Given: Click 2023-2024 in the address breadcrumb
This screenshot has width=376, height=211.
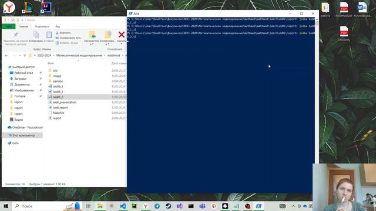Looking at the screenshot, I should click(x=44, y=56).
